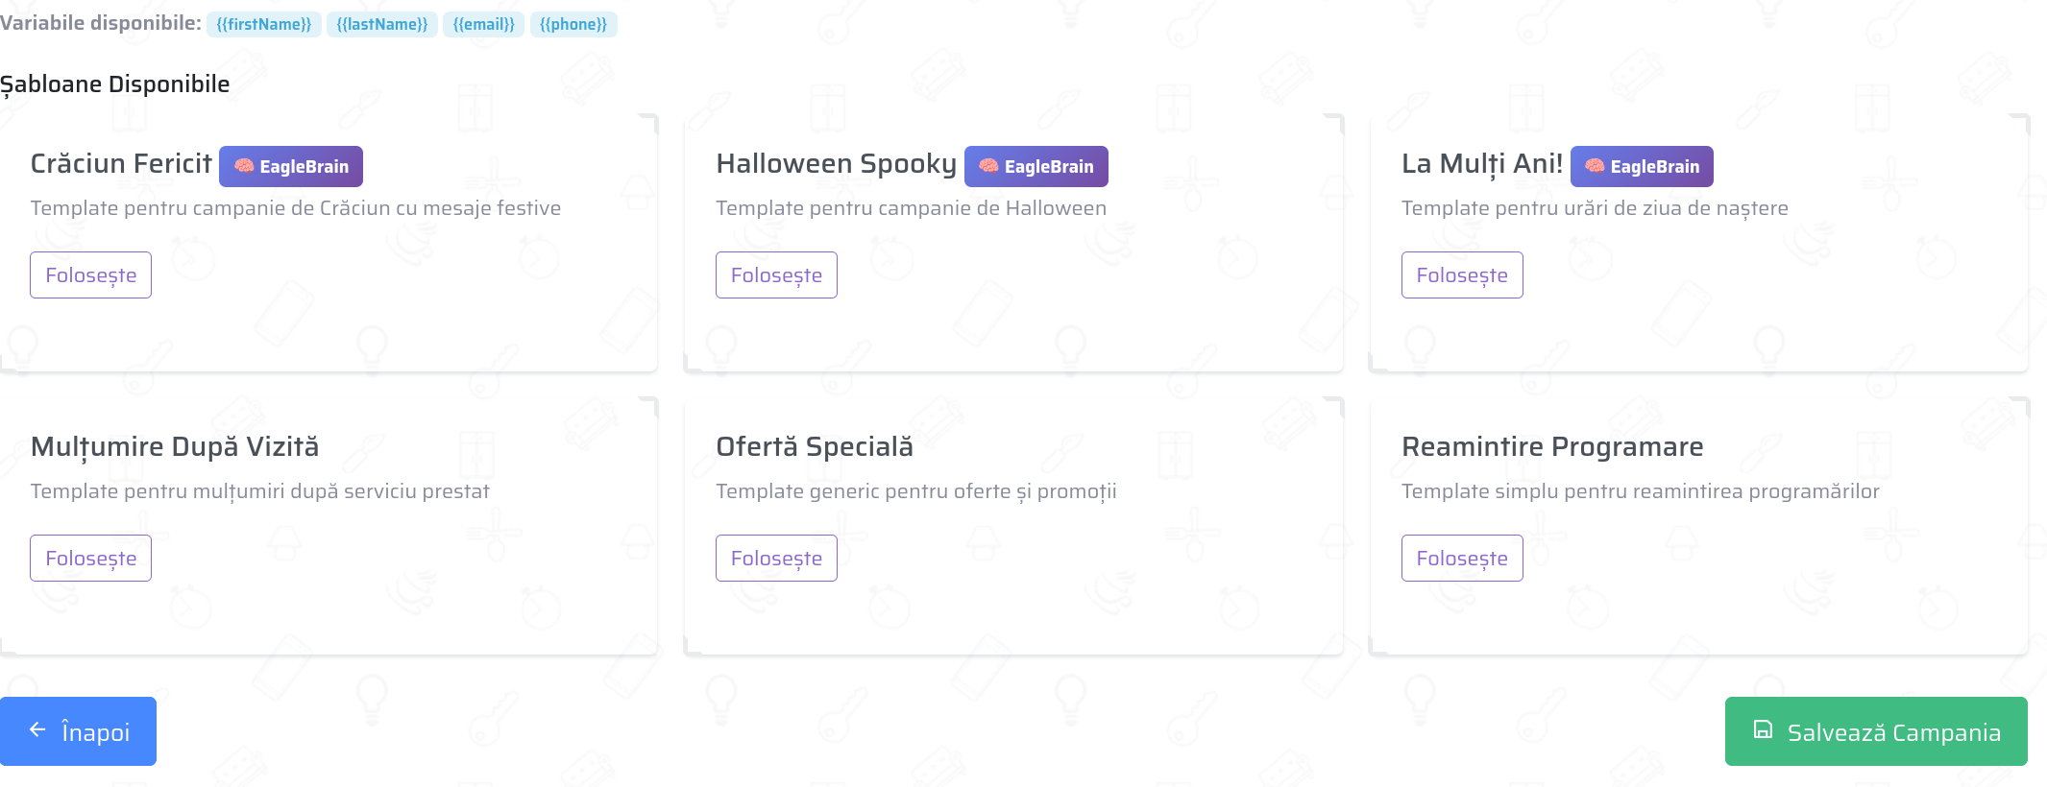
Task: Click the EagleBrain badge on Halloween Spooky
Action: pos(1036,166)
